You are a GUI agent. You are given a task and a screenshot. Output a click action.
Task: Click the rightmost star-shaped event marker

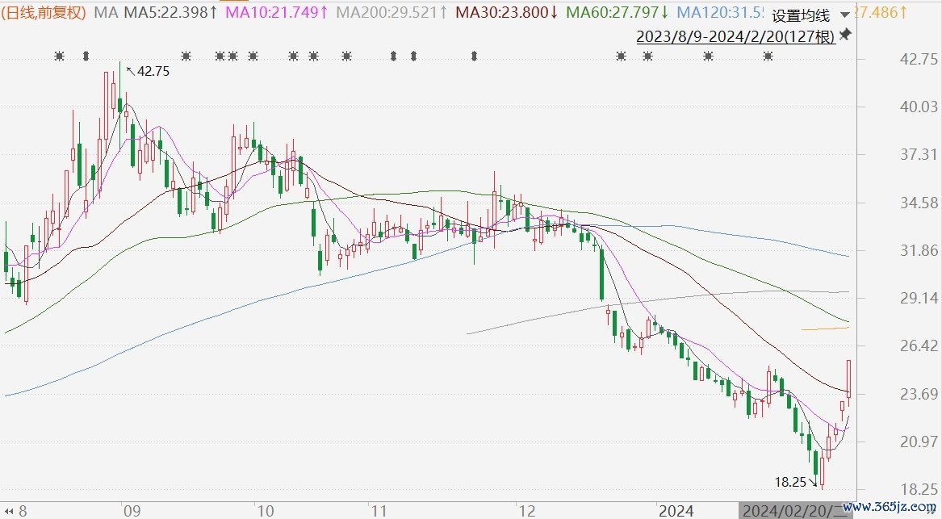(768, 56)
